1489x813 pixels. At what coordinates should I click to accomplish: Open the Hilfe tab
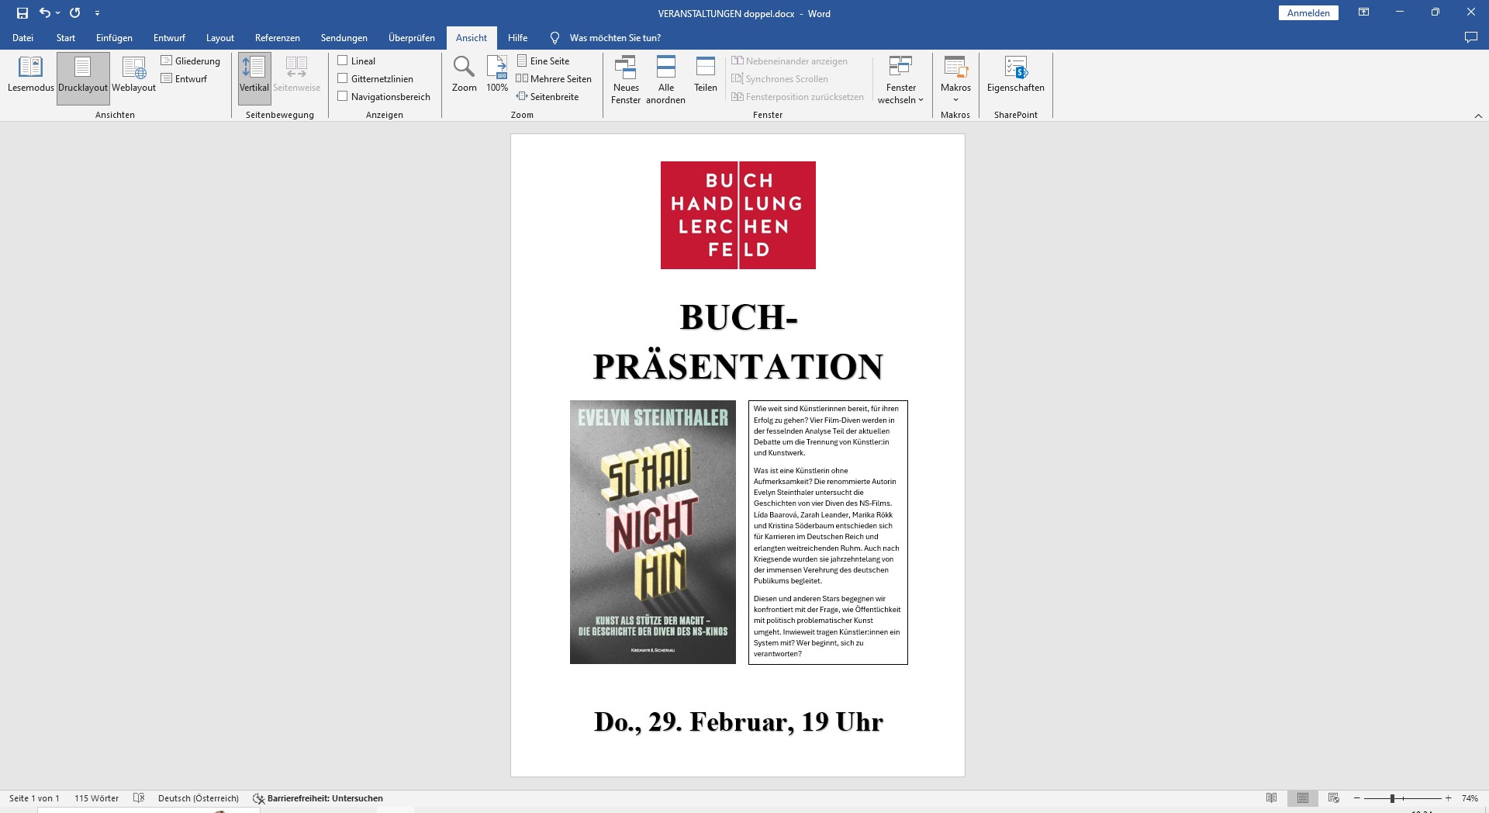point(517,37)
